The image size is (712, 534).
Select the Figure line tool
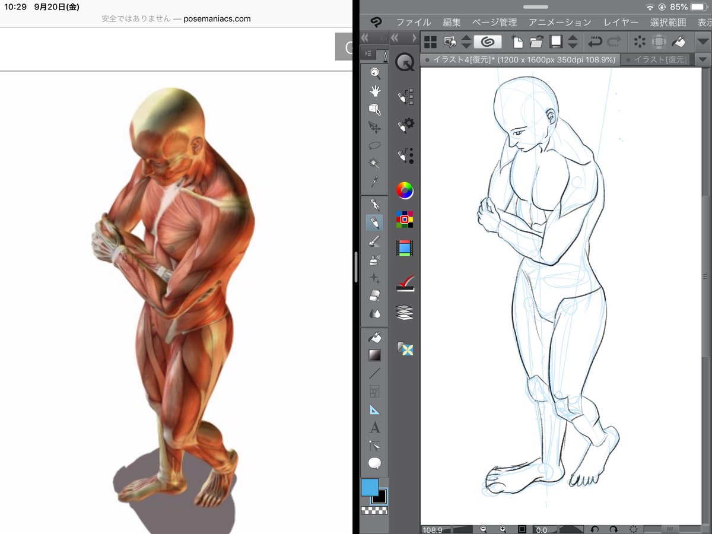point(374,373)
